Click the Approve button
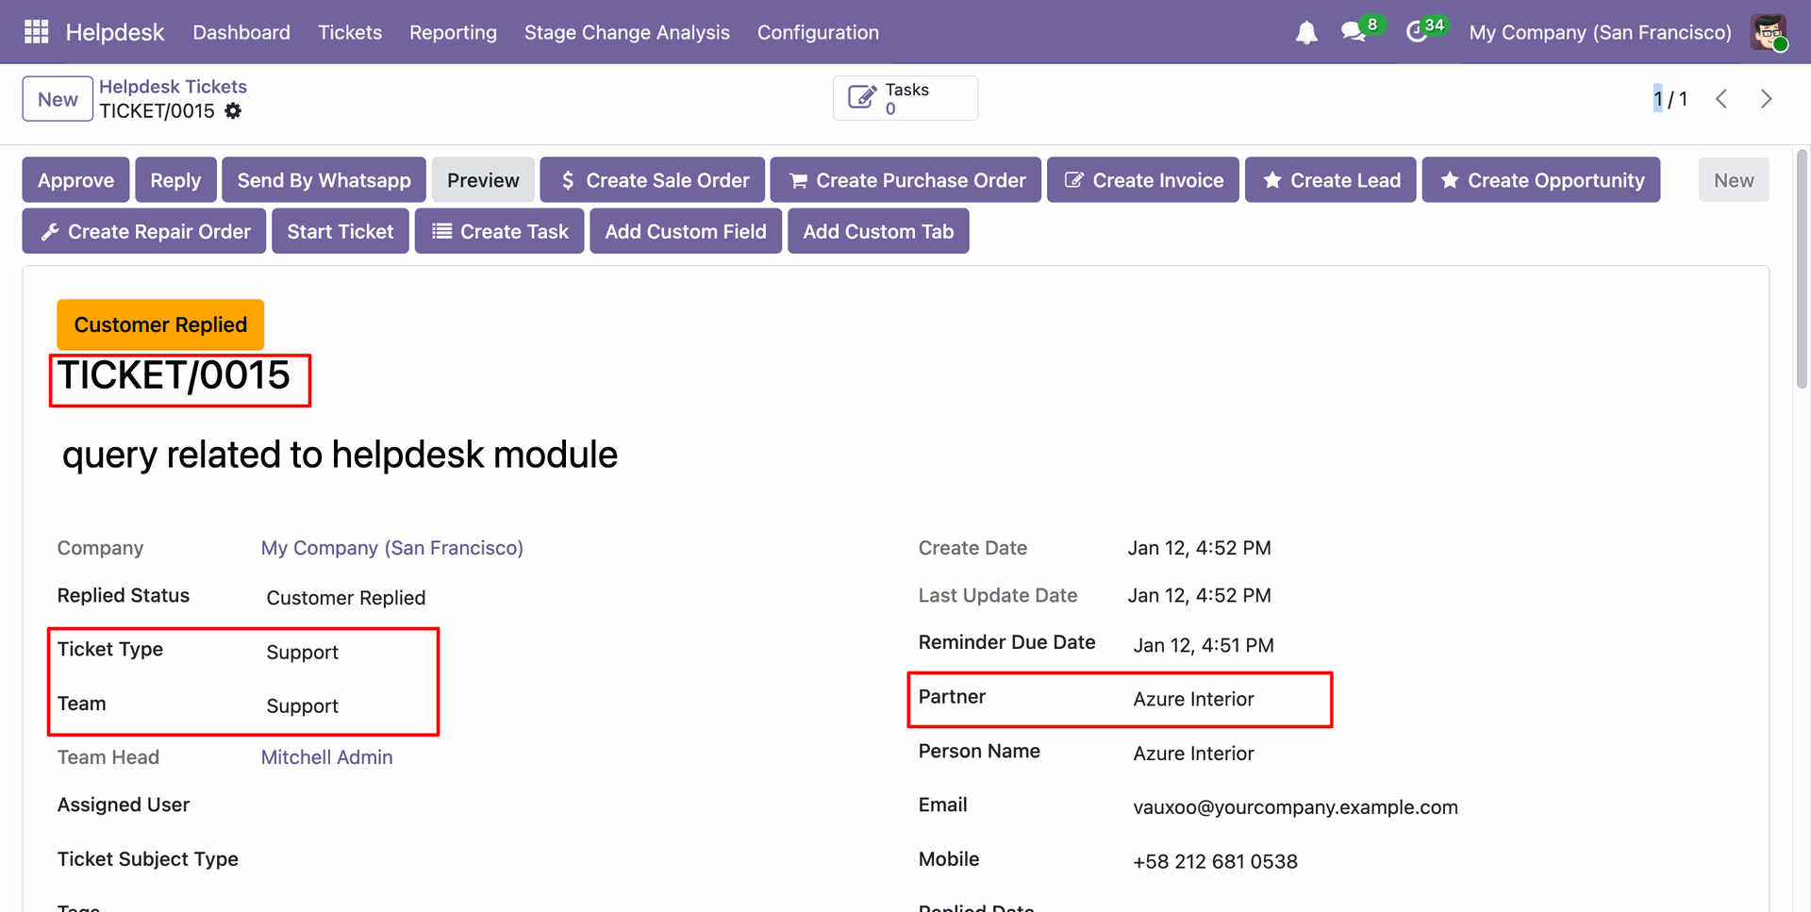 click(x=75, y=180)
